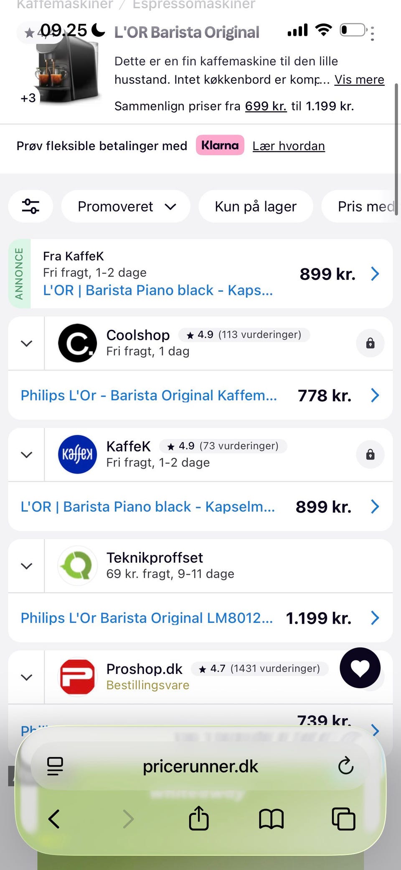This screenshot has height=870, width=401.
Task: Open Safari bookmarks
Action: click(271, 818)
